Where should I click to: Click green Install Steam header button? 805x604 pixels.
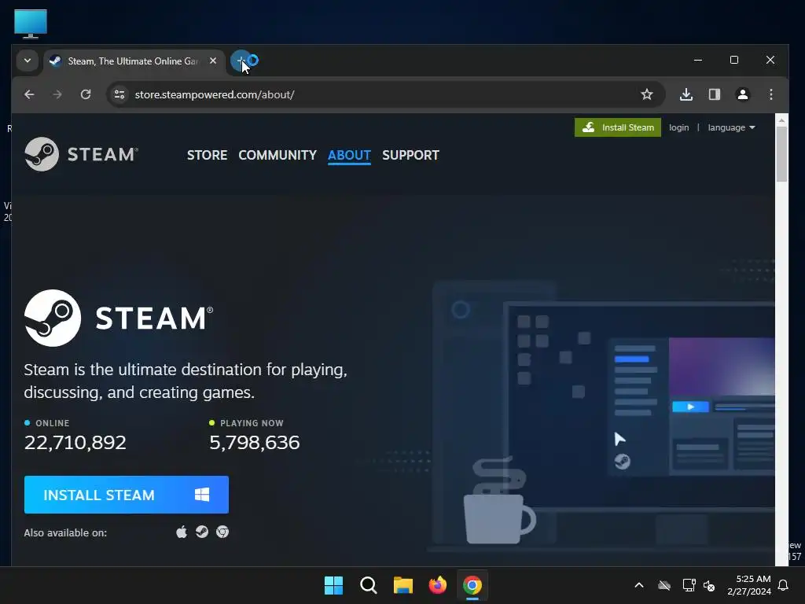pyautogui.click(x=618, y=127)
